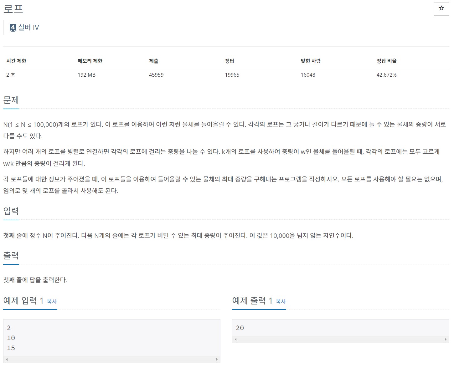This screenshot has height=368, width=454.
Task: Copy example output 1 via 복사
Action: tap(281, 301)
